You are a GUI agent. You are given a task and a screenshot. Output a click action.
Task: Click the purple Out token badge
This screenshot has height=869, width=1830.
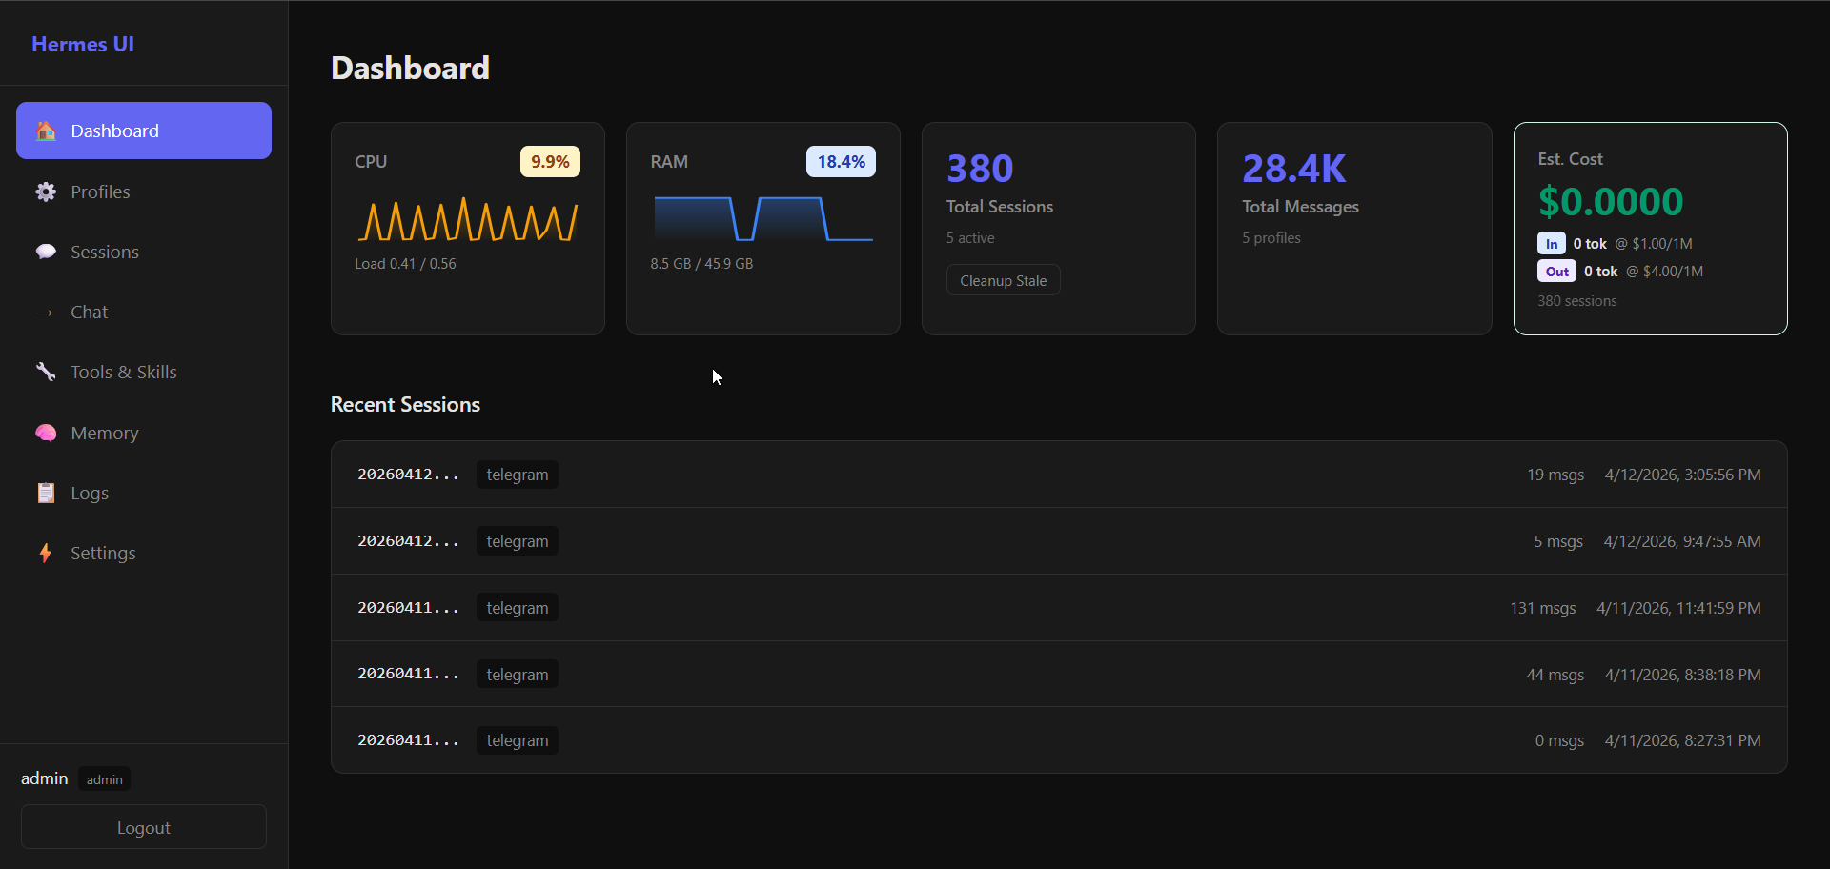click(1557, 272)
